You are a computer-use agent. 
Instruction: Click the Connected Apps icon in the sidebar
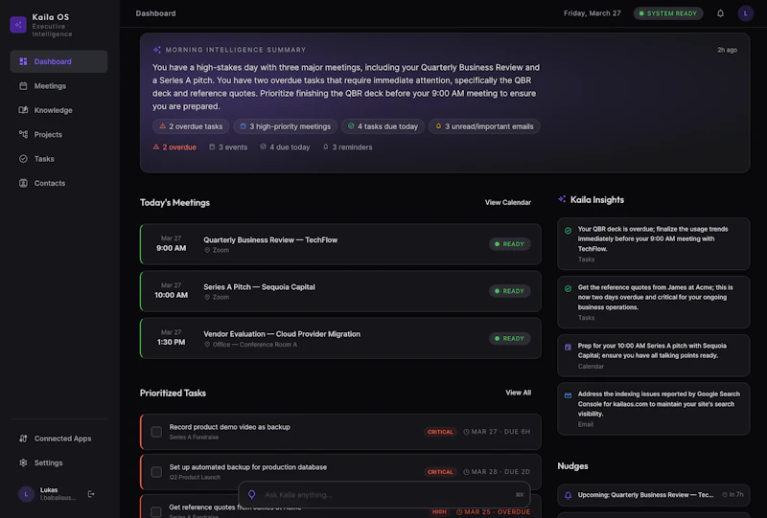tap(23, 439)
